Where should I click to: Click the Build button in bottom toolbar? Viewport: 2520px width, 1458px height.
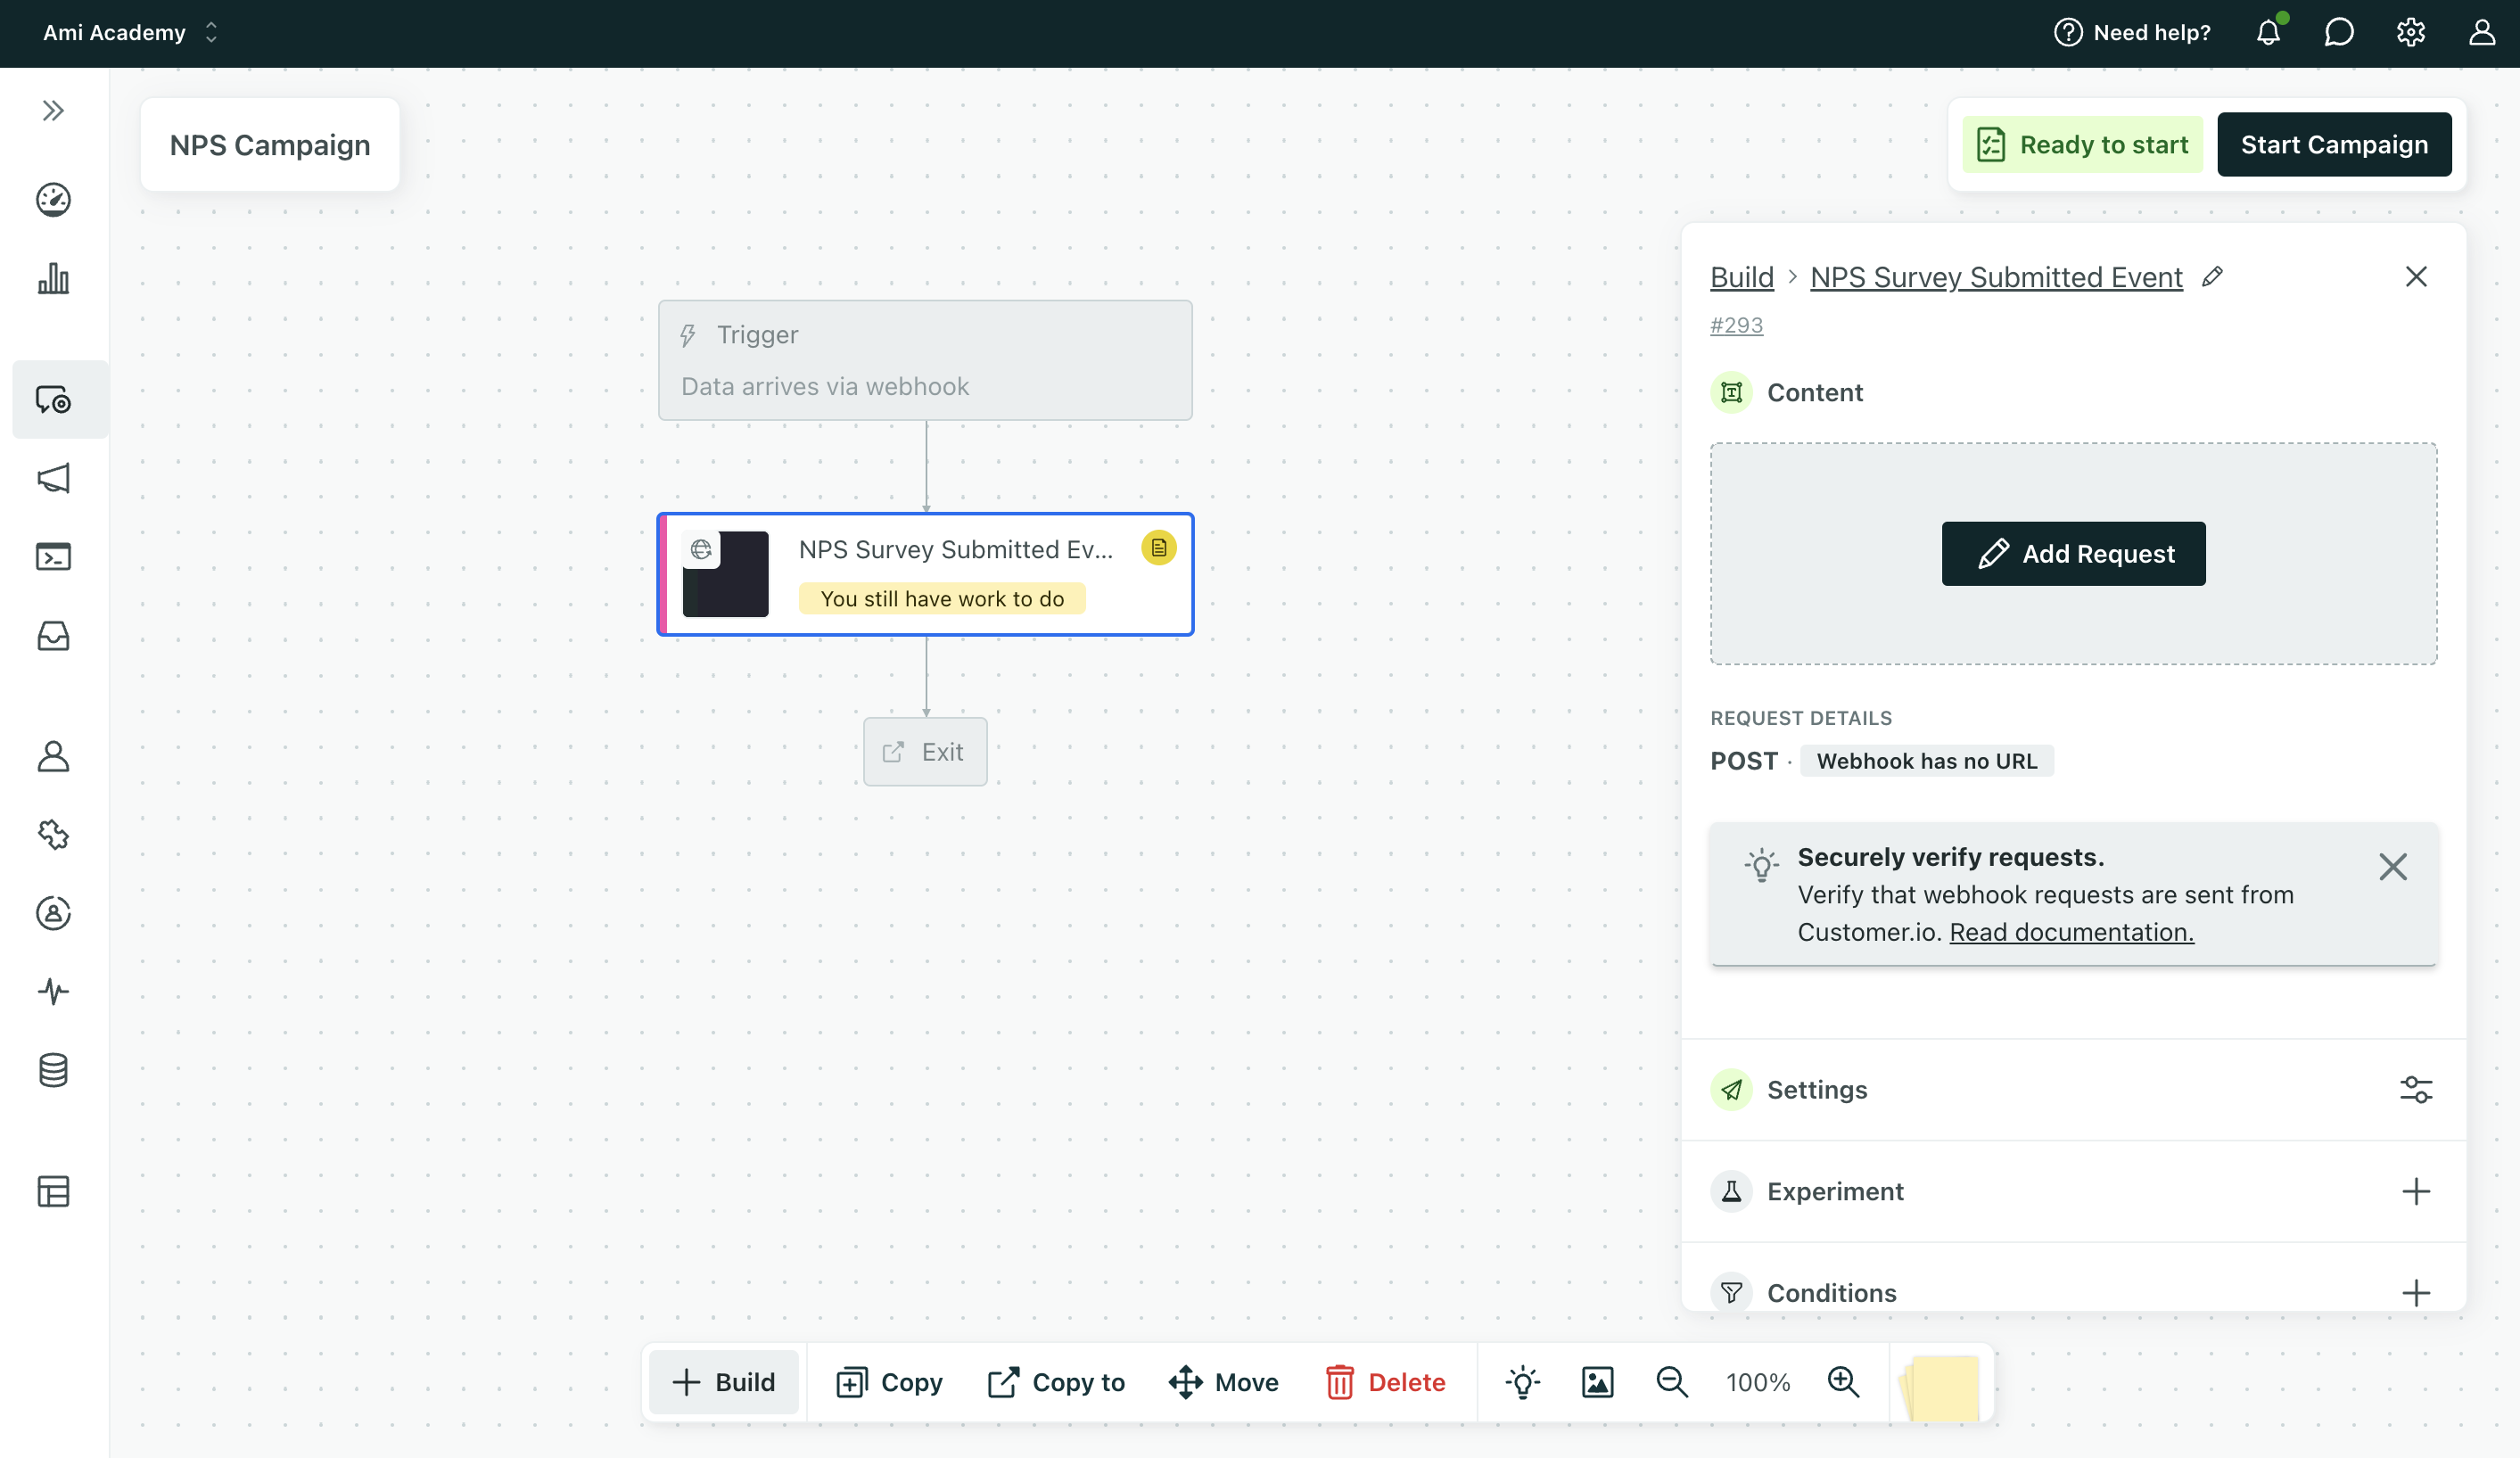coord(724,1383)
